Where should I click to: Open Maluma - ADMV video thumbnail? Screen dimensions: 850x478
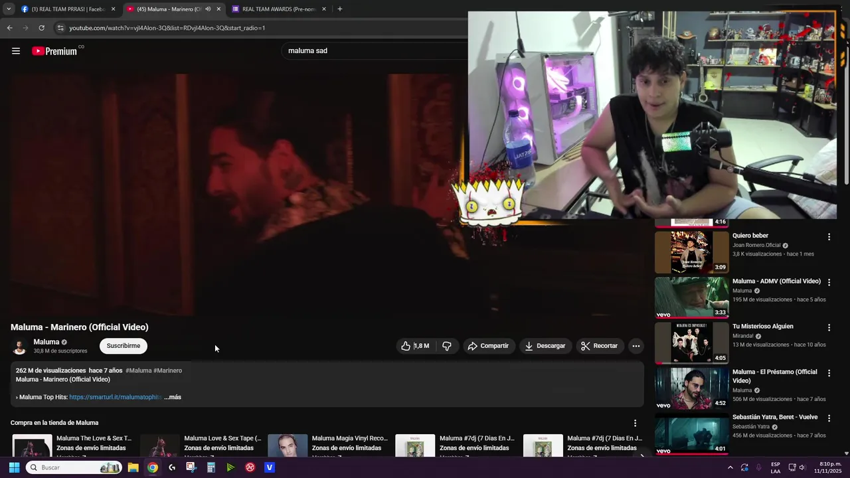coord(692,297)
